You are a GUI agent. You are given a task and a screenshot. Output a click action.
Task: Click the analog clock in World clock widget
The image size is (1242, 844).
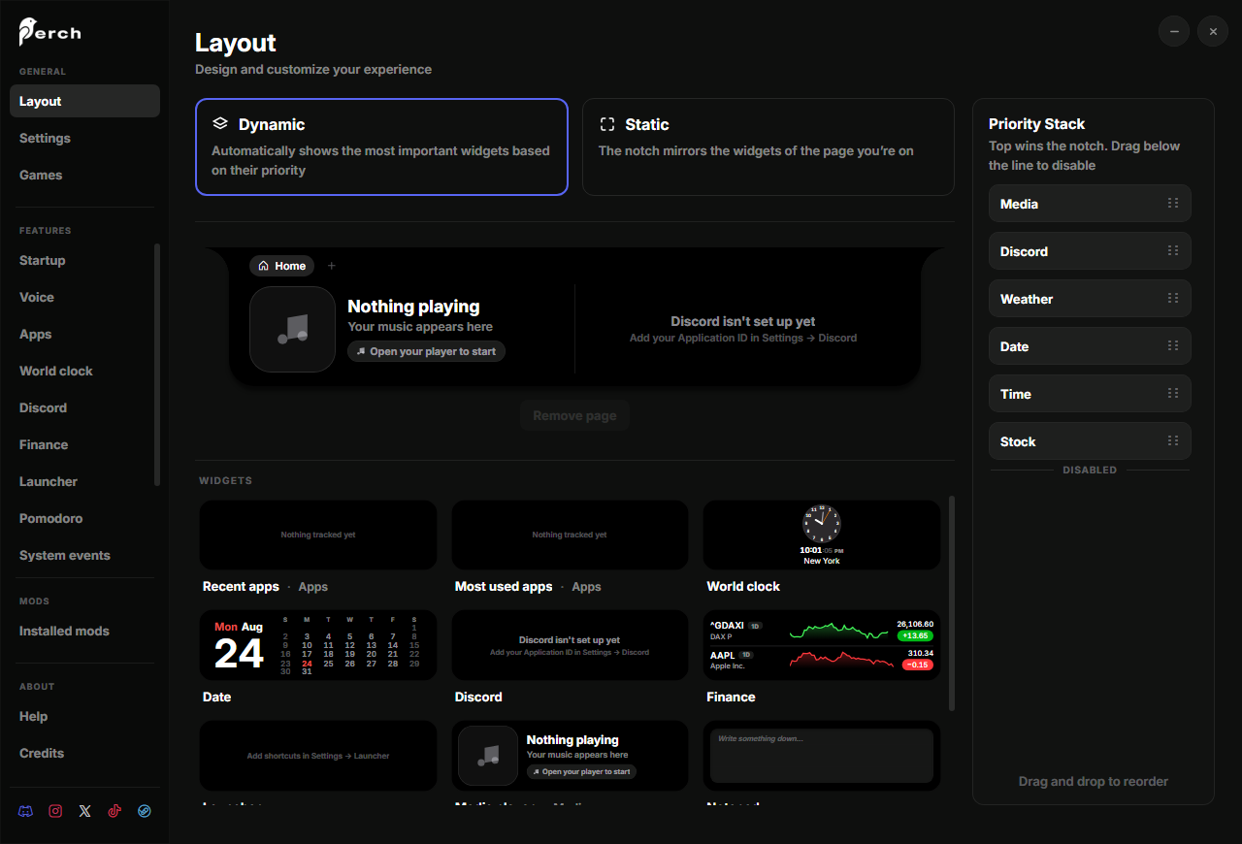821,523
